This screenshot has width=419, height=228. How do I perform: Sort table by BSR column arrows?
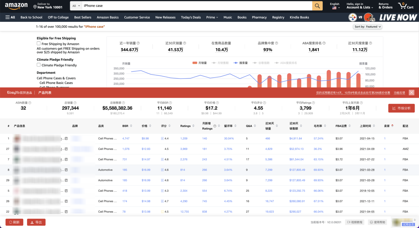tap(131, 126)
